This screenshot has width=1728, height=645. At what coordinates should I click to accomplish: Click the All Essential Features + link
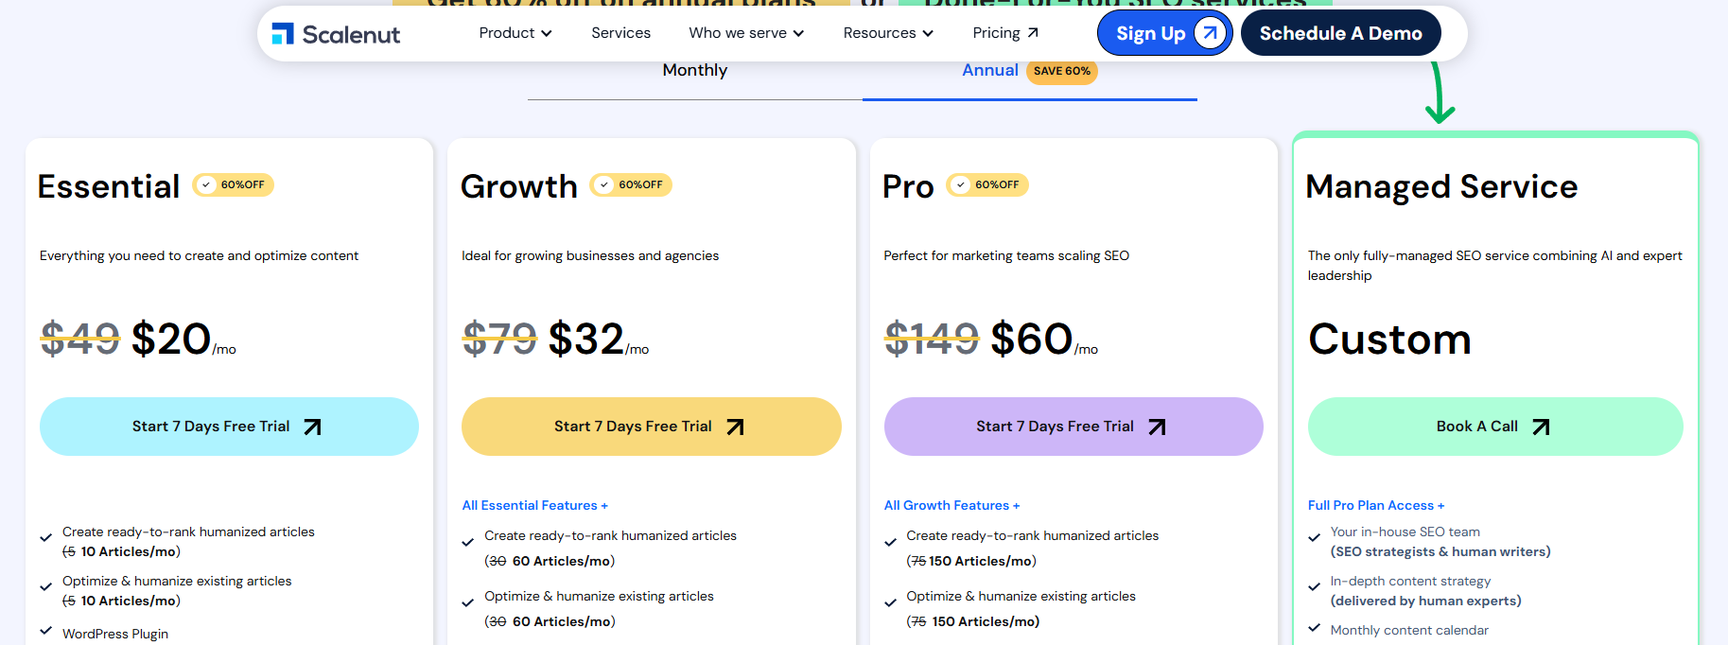[534, 505]
